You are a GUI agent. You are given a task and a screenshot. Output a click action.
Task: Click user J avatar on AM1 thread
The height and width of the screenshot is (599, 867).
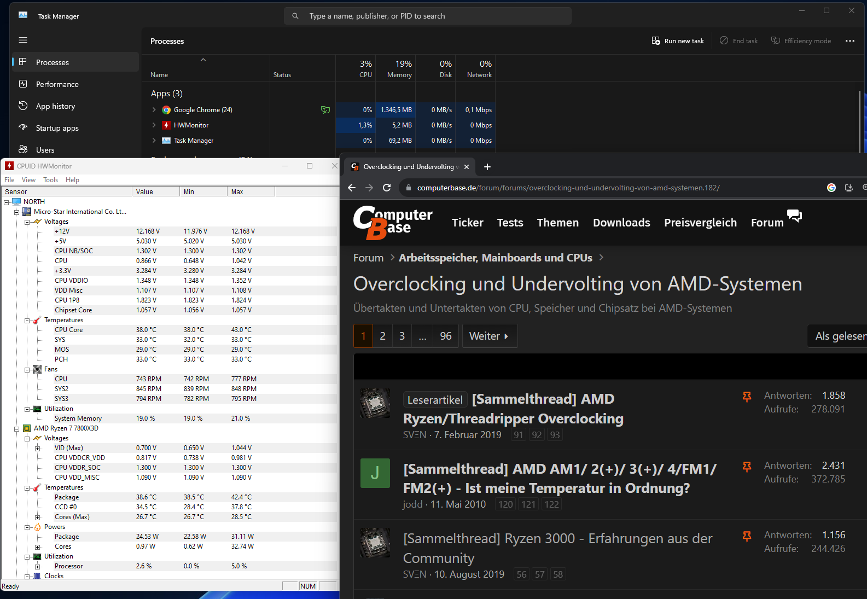click(375, 473)
